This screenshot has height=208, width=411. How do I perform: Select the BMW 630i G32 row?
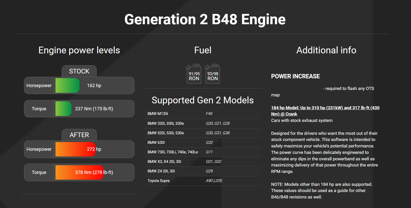pyautogui.click(x=203, y=143)
